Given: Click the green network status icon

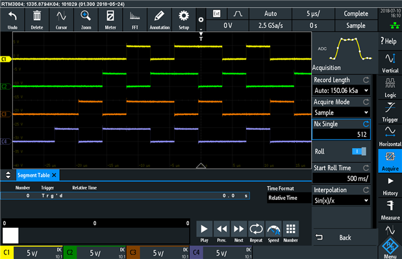Looking at the screenshot, I should pos(395,25).
